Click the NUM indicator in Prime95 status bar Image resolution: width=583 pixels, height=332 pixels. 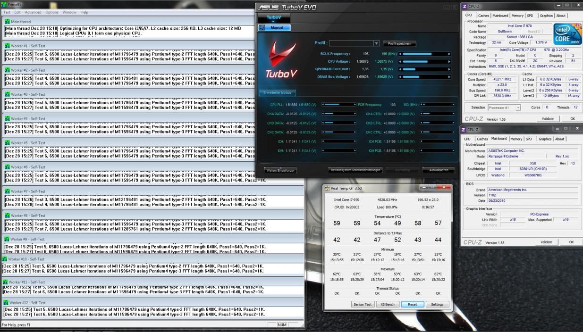pos(282,325)
